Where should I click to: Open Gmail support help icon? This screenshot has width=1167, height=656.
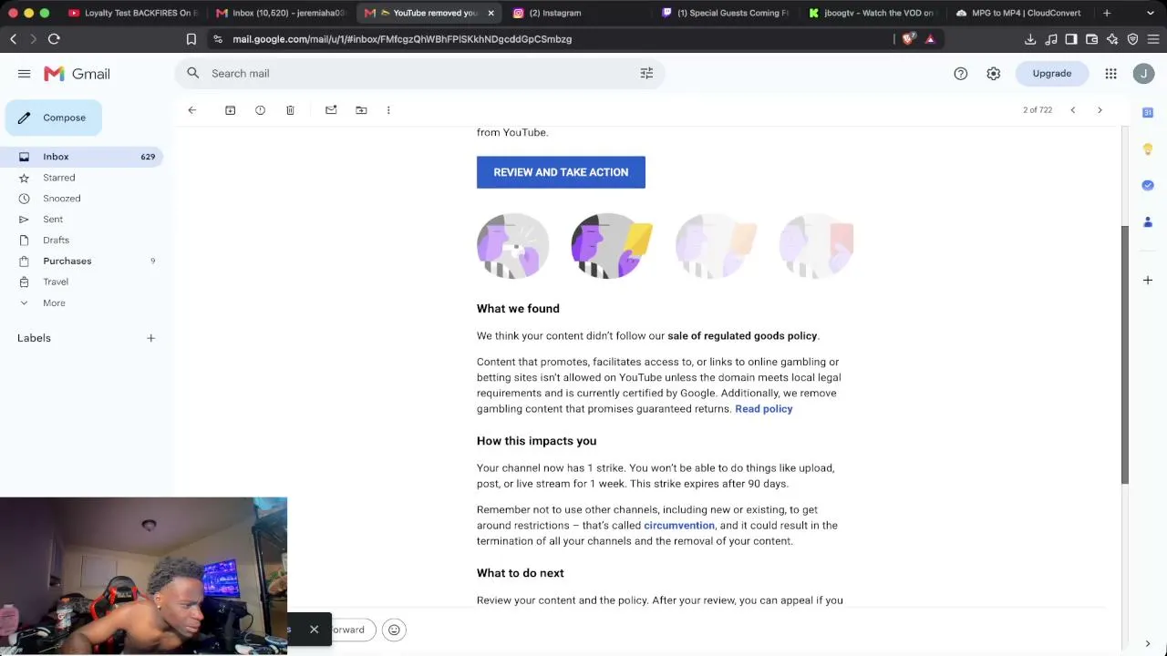click(x=960, y=74)
